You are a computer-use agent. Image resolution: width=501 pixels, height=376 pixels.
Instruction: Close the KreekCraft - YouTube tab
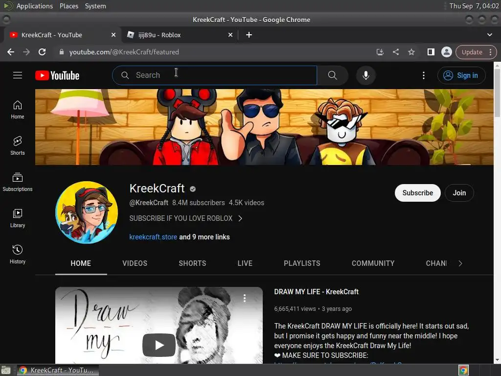(x=114, y=35)
